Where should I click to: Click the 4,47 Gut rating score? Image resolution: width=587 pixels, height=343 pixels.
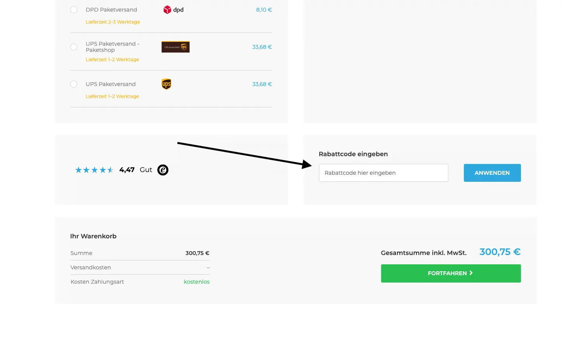(127, 170)
